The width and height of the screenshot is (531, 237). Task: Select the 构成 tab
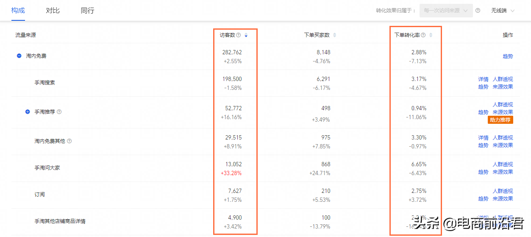click(18, 10)
